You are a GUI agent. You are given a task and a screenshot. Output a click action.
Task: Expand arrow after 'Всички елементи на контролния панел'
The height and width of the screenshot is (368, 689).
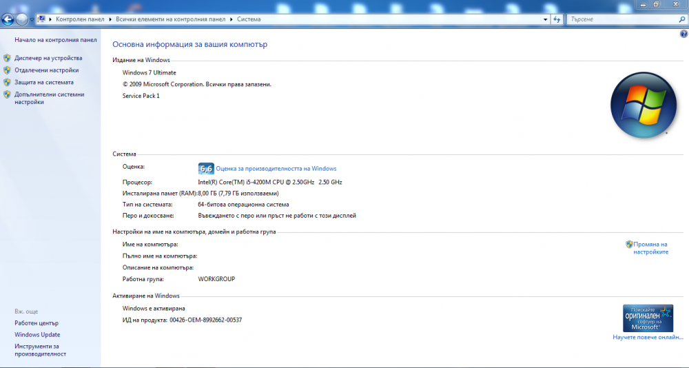231,19
